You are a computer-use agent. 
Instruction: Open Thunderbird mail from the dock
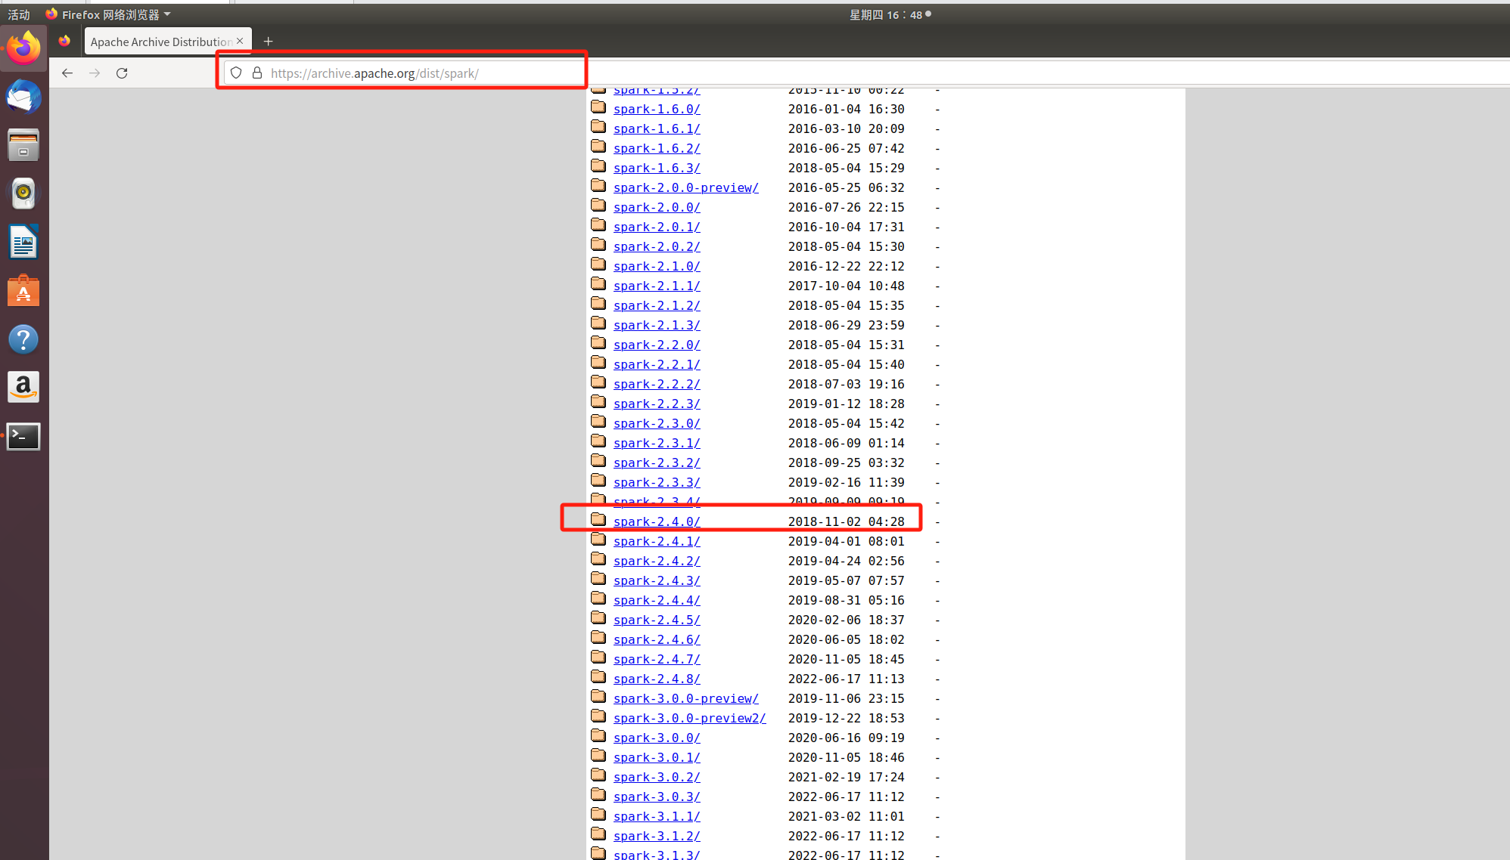pyautogui.click(x=23, y=97)
